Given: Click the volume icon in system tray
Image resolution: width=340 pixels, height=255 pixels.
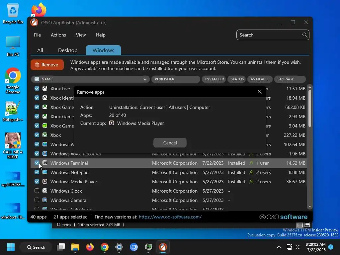Looking at the screenshot, I should tap(297, 247).
